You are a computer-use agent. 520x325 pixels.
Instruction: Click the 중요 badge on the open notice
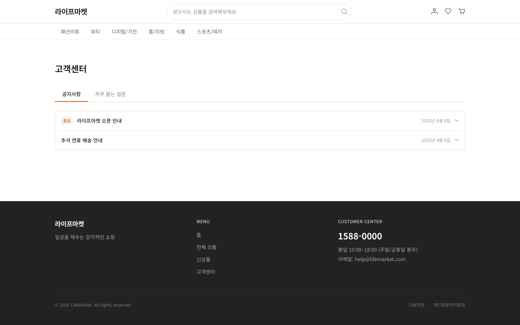pos(67,121)
